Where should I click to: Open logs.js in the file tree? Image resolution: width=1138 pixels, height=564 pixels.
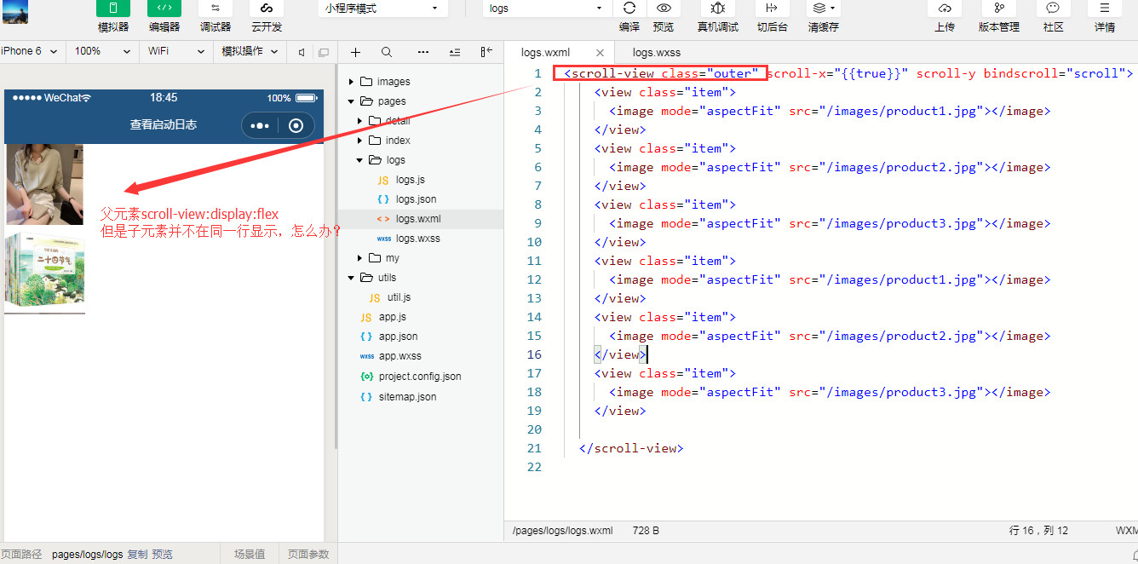[x=410, y=180]
